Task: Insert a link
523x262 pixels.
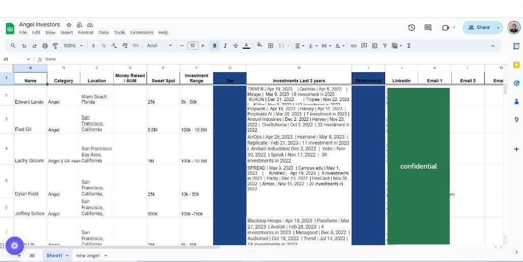Action: (x=354, y=46)
